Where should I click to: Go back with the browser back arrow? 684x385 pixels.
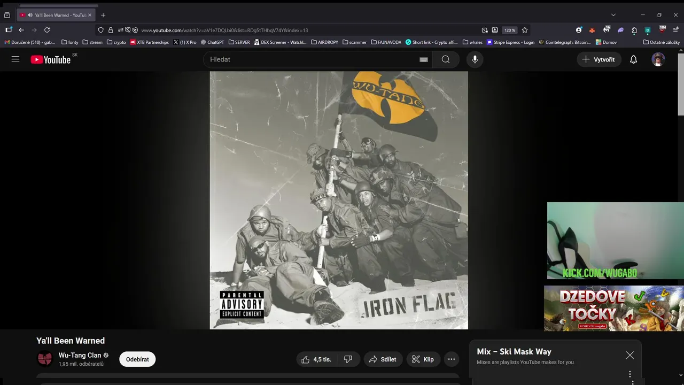[x=21, y=30]
